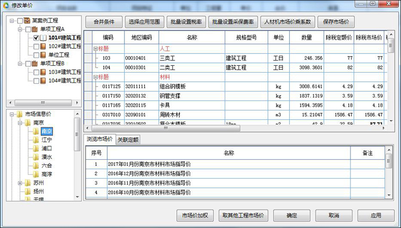Click the folder icon beside selected 南京 child

tap(36, 131)
